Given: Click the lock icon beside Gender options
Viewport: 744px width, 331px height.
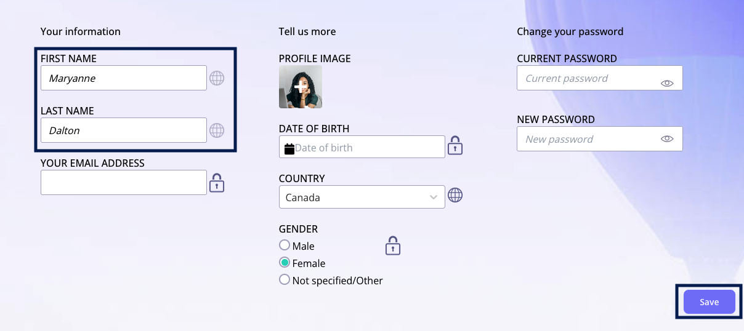Looking at the screenshot, I should (x=393, y=245).
